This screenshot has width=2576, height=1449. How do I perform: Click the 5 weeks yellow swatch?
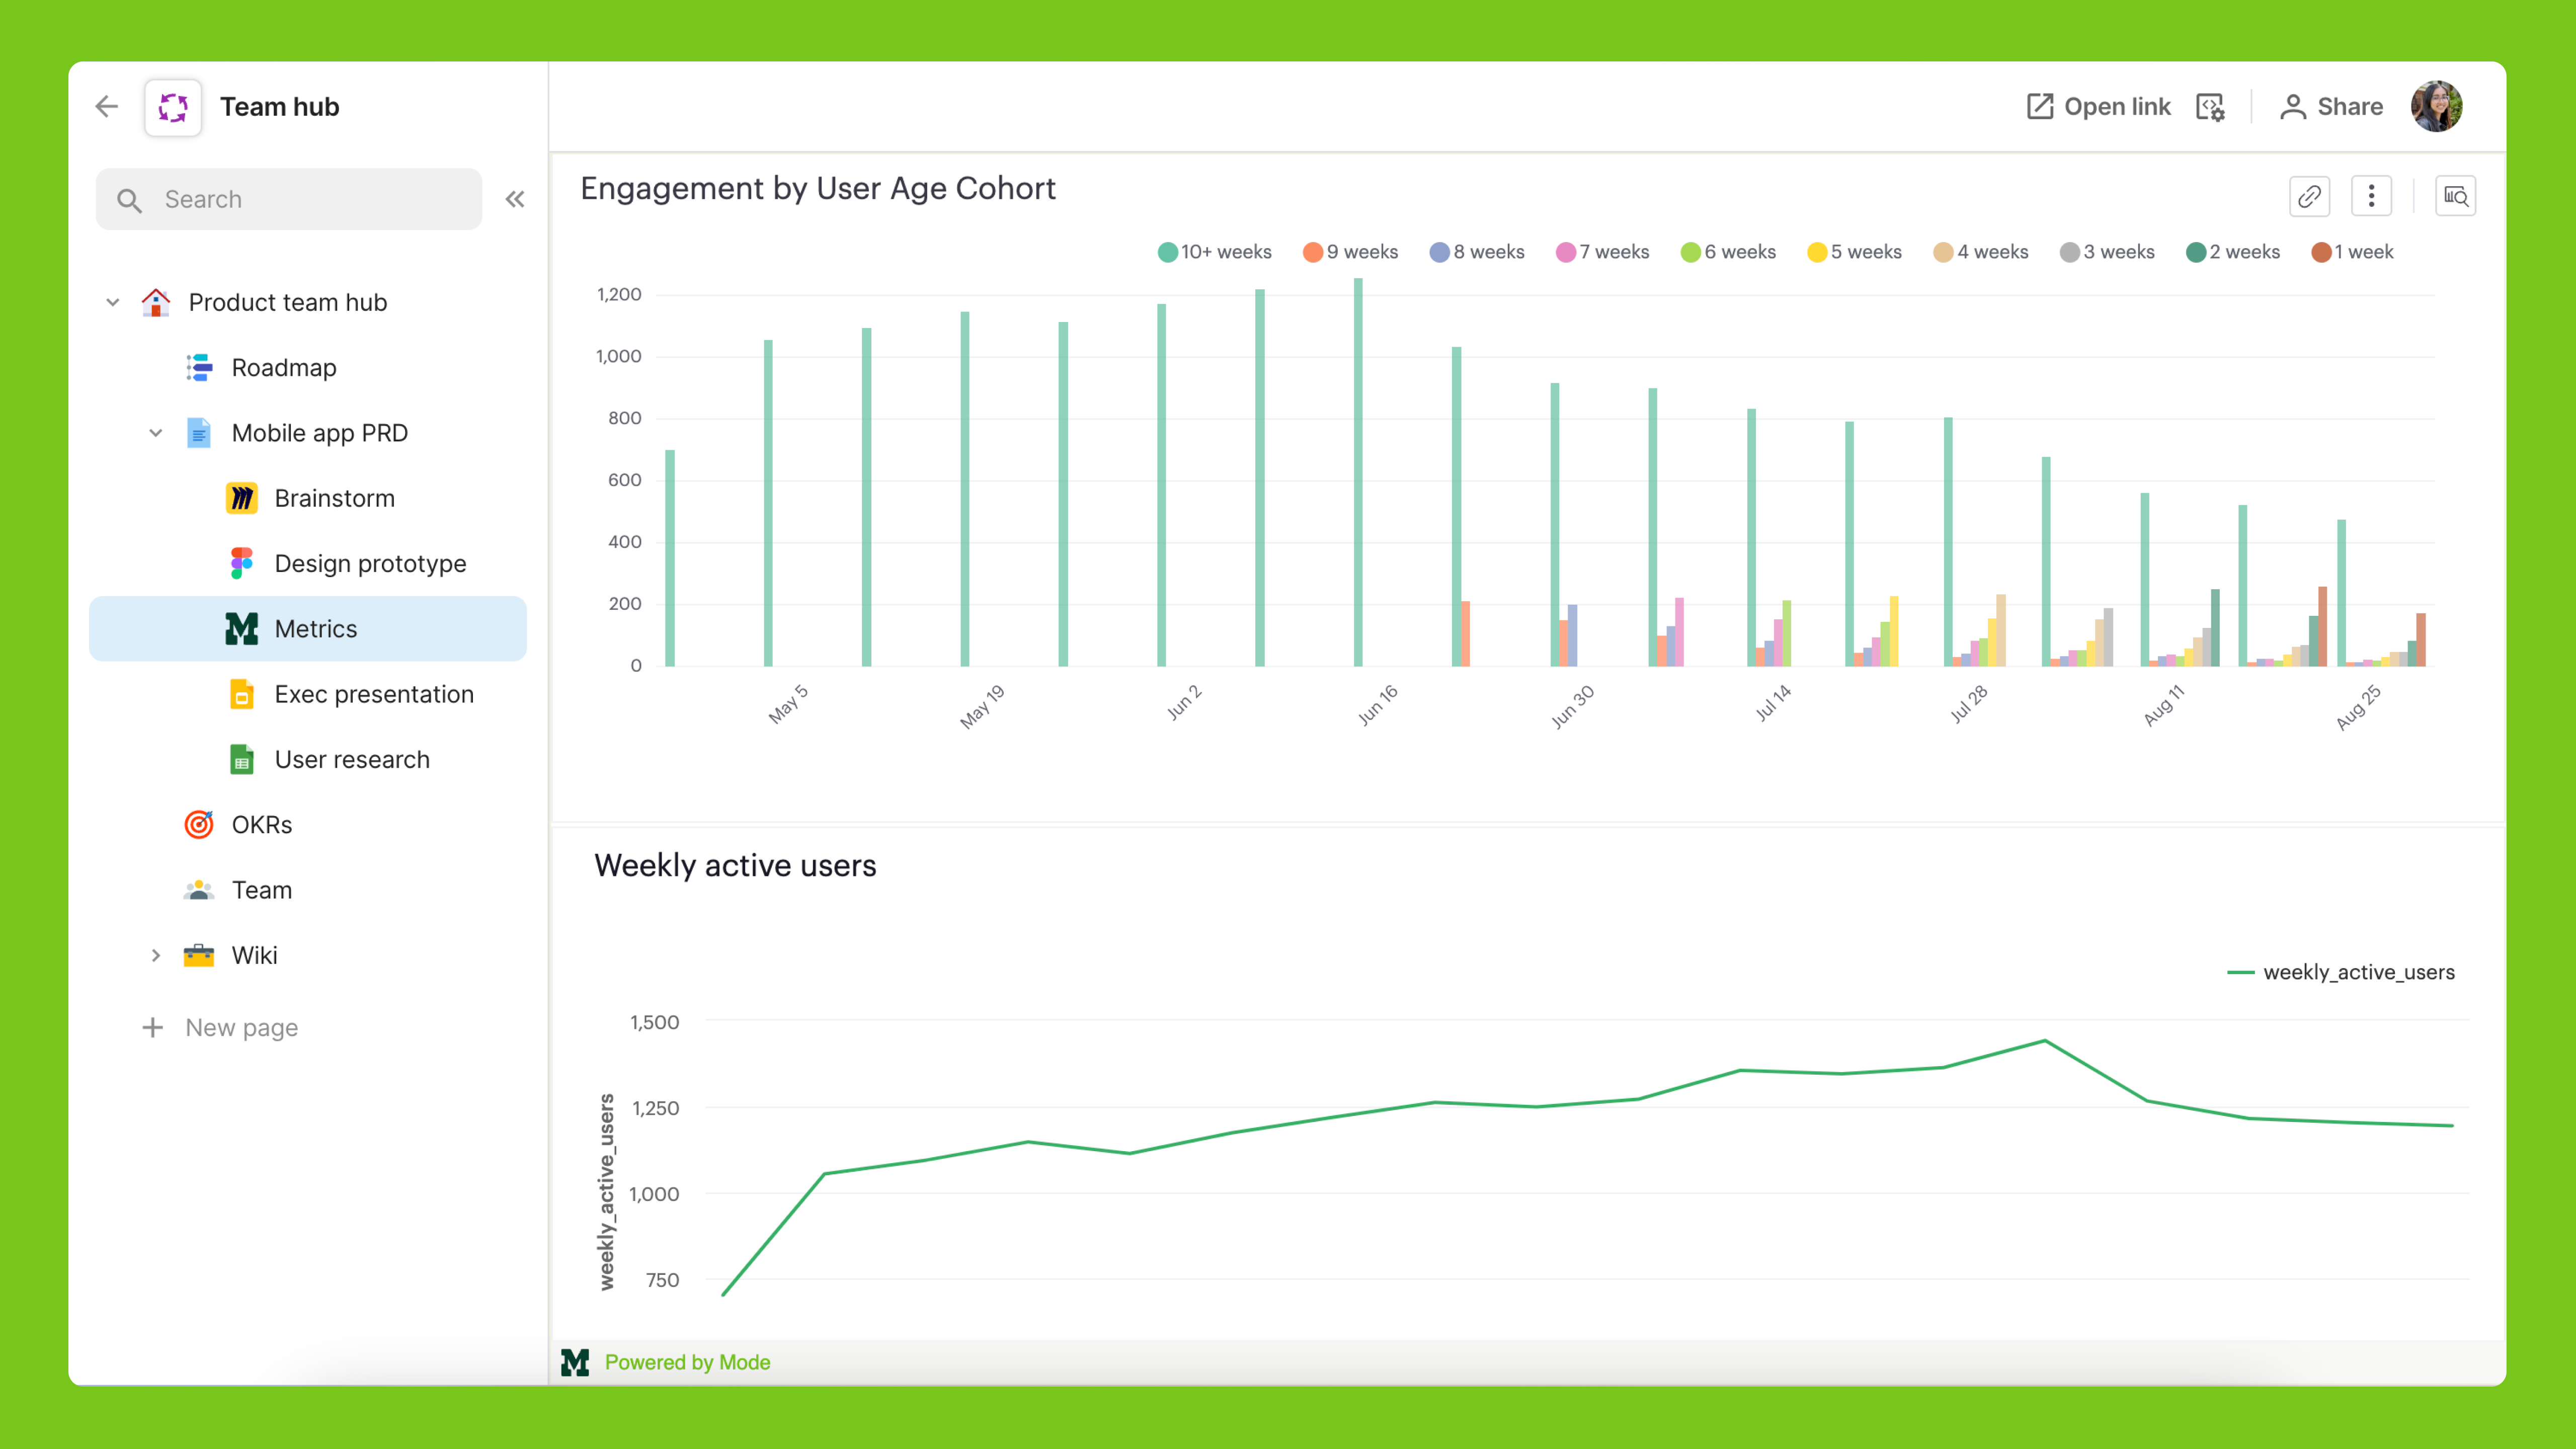[1817, 252]
